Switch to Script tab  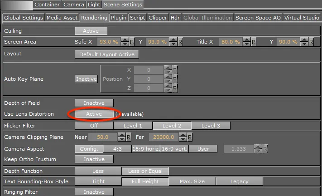coord(137,18)
